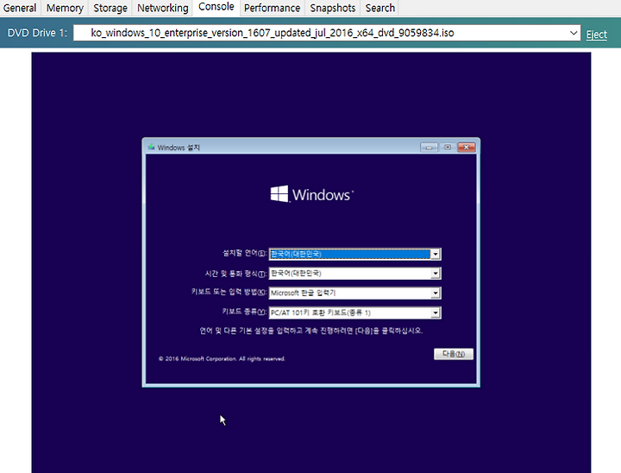Go to the Networking tab

(x=162, y=8)
